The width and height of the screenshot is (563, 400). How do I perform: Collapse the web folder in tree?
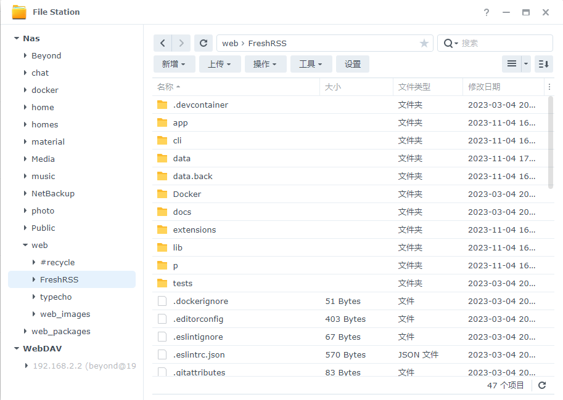coord(25,245)
